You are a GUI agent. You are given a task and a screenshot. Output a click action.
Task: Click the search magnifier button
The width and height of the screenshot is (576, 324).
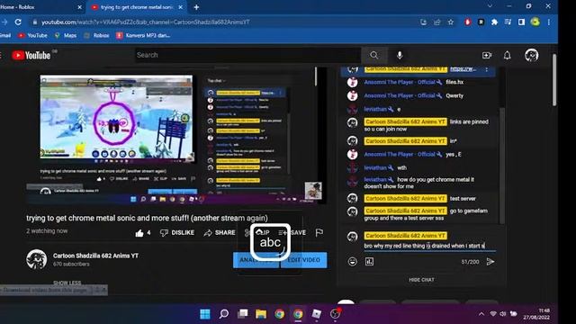374,55
